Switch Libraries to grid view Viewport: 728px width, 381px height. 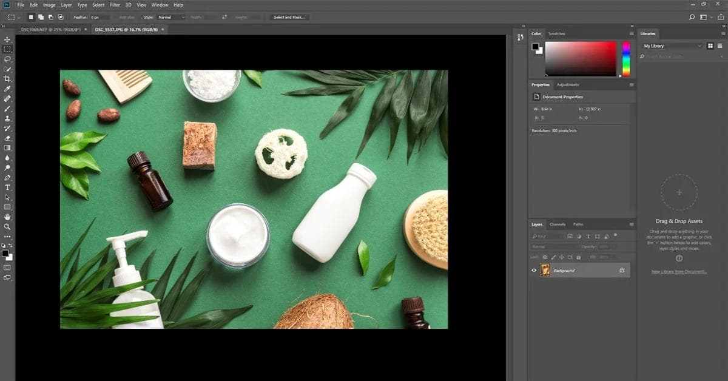(710, 46)
